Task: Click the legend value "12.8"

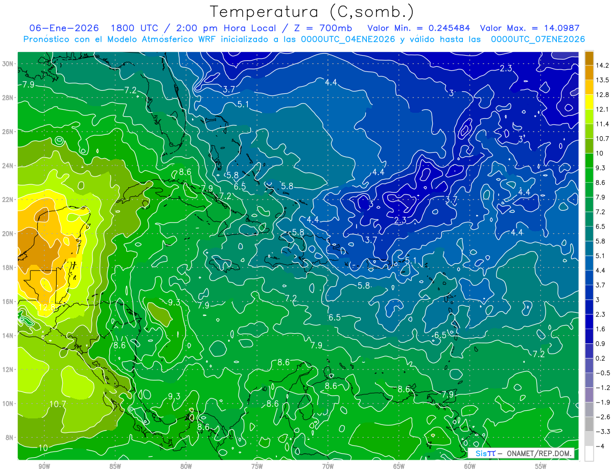Action: 603,95
